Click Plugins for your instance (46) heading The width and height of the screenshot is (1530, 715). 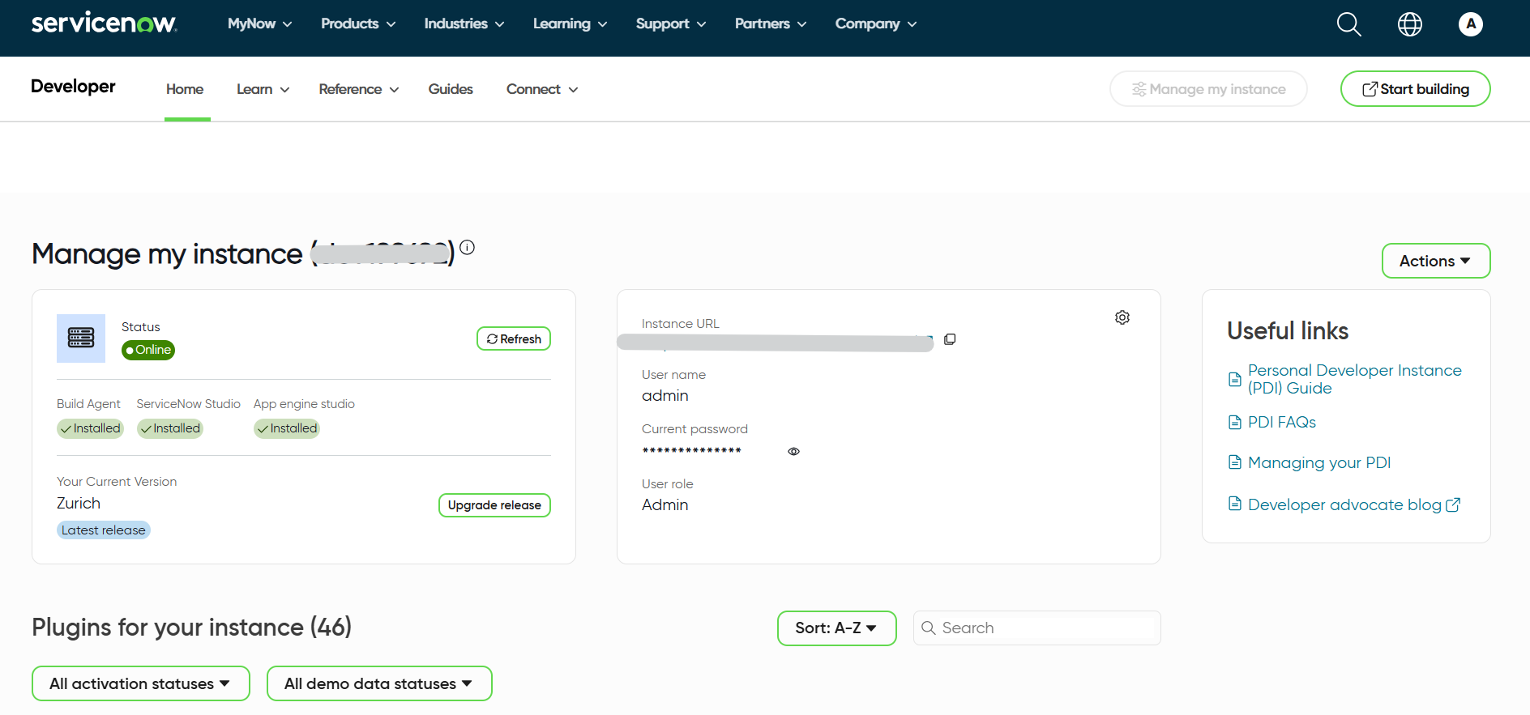tap(192, 628)
